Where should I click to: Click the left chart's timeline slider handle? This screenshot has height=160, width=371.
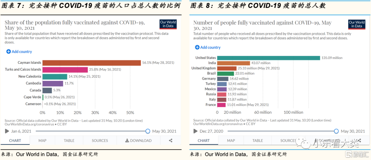148,131
